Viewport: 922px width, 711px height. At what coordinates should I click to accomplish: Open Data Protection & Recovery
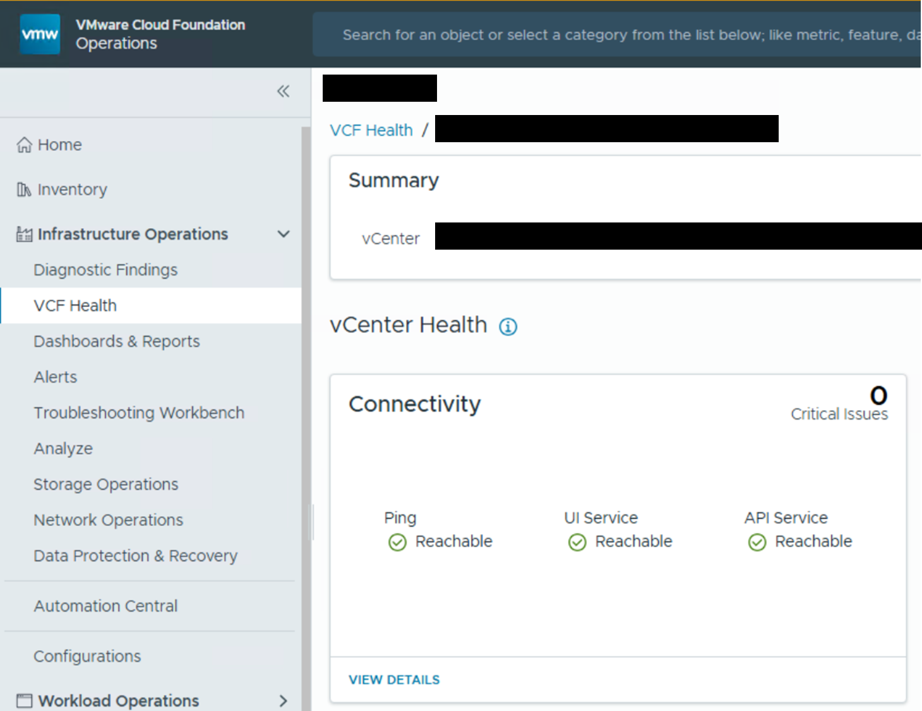[135, 556]
